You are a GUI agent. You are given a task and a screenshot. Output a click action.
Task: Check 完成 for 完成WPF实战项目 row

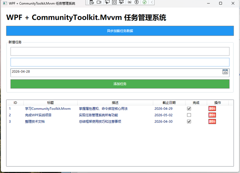pos(189,115)
